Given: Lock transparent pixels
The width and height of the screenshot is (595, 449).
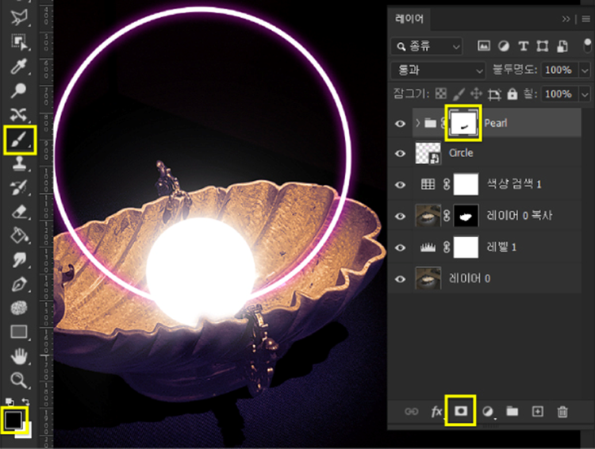Looking at the screenshot, I should pyautogui.click(x=441, y=94).
